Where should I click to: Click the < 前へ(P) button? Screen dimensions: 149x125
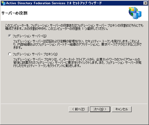pyautogui.click(x=78, y=109)
